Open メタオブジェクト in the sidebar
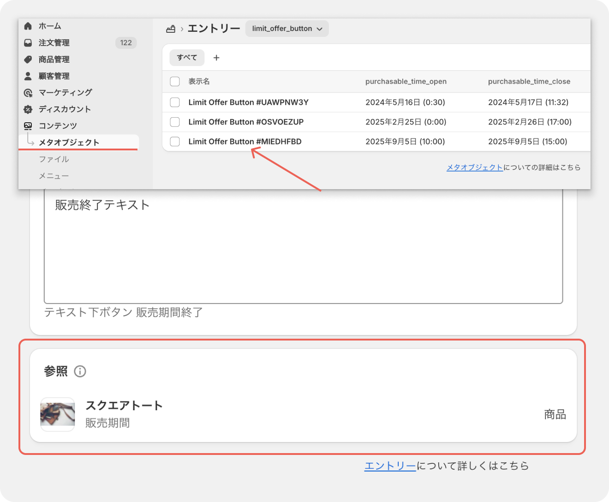This screenshot has width=609, height=502. [x=69, y=143]
